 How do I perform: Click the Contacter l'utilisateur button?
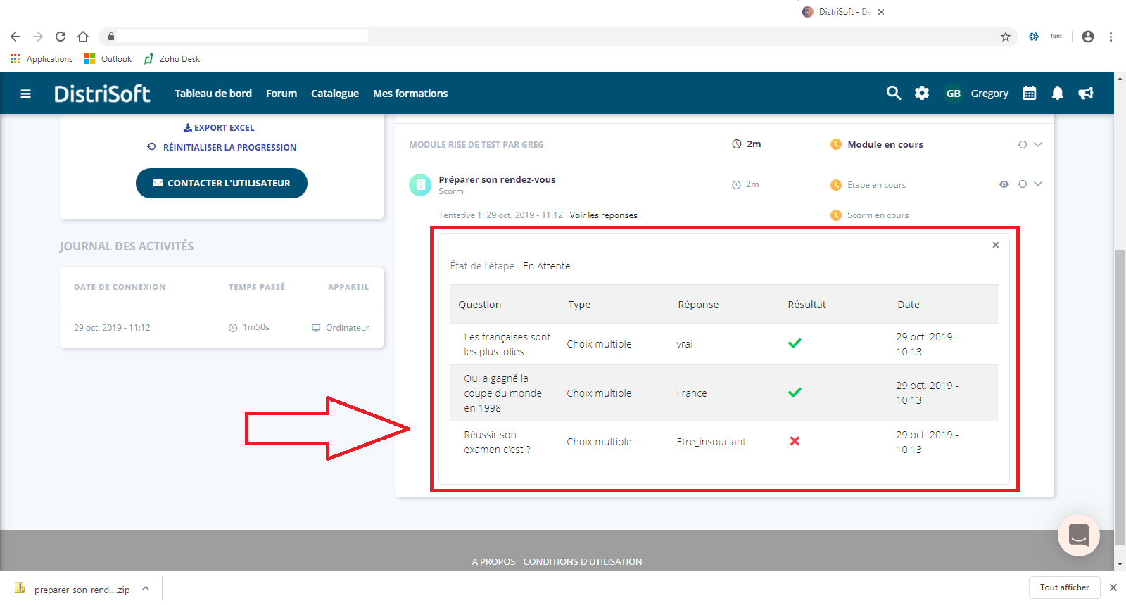tap(222, 183)
